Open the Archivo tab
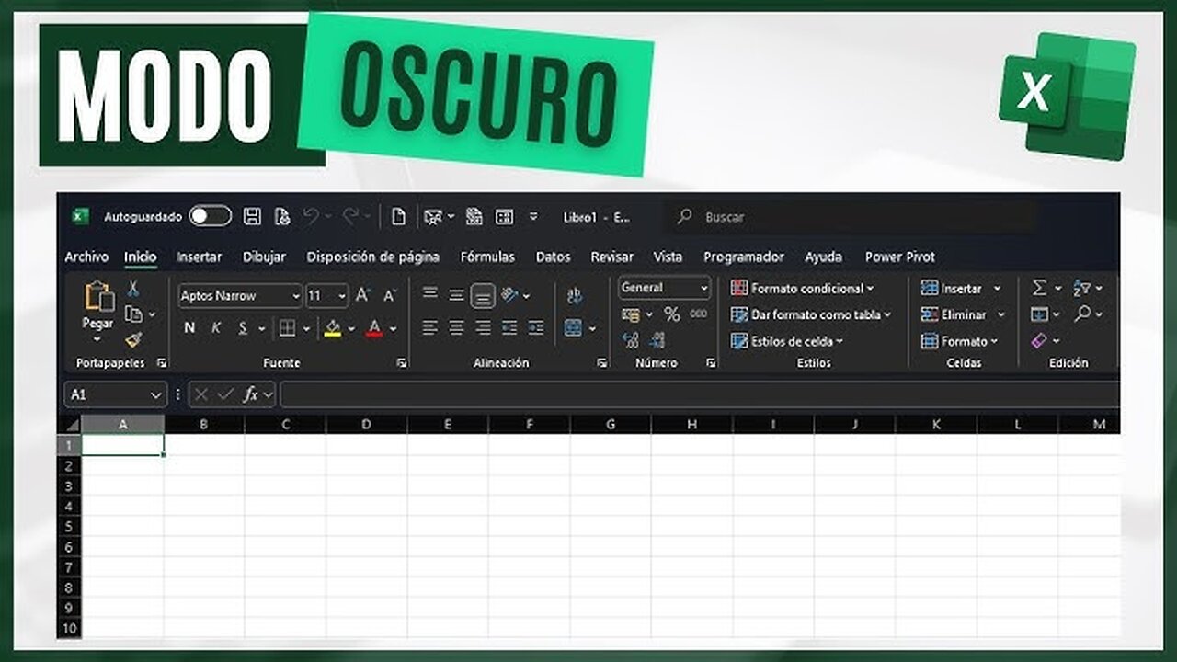1177x662 pixels. 86,257
